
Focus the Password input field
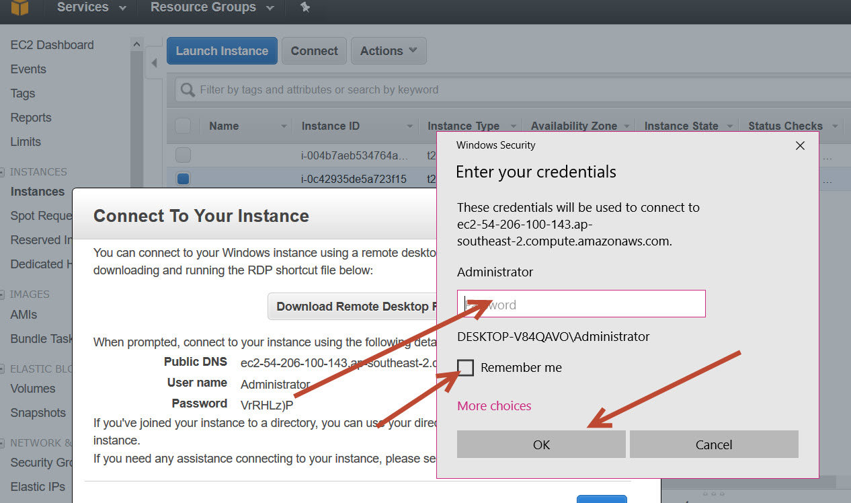tap(581, 305)
